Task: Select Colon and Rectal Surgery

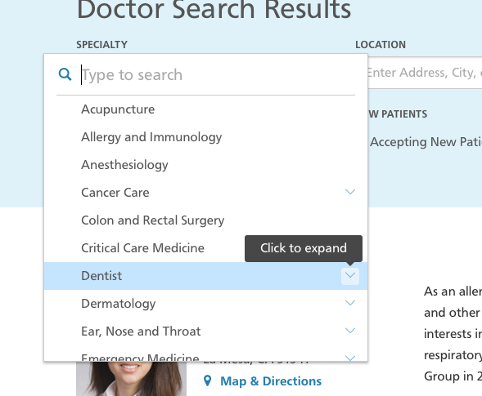Action: [205, 220]
